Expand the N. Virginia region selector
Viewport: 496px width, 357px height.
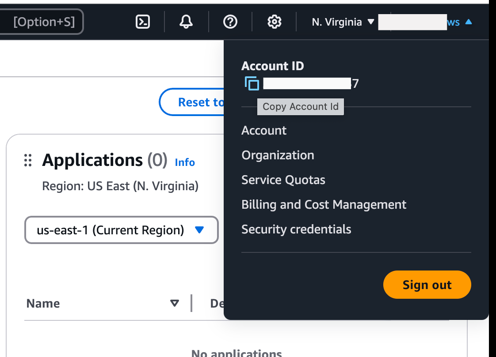[x=343, y=22]
